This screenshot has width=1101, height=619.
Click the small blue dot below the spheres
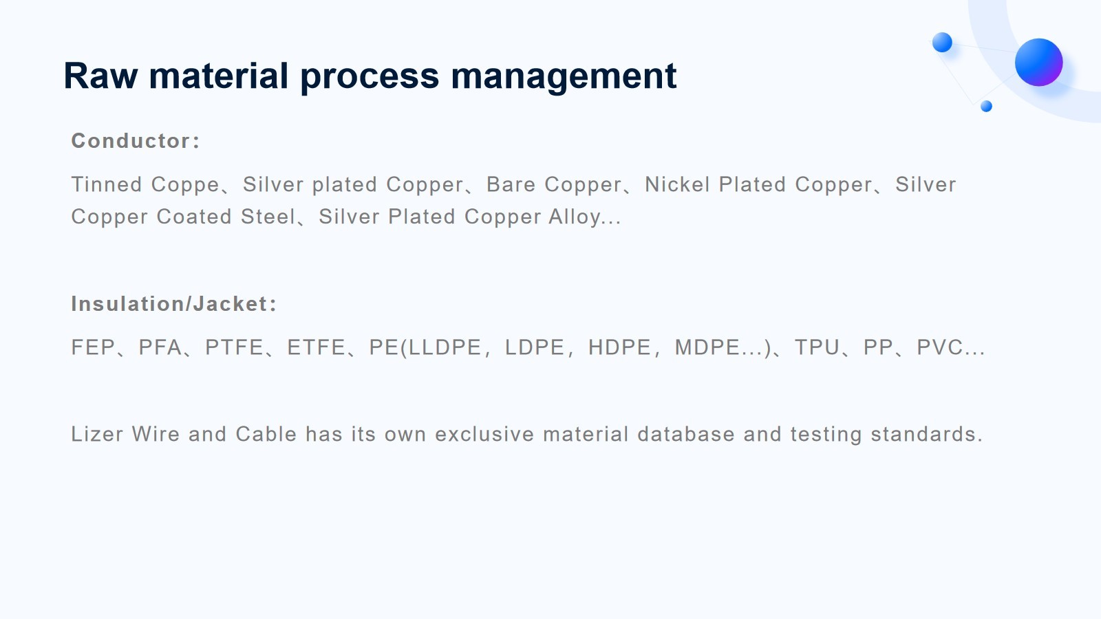(986, 106)
